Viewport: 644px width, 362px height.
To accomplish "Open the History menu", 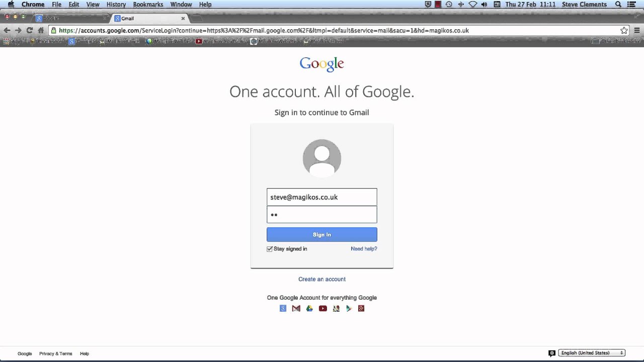I will [x=116, y=5].
